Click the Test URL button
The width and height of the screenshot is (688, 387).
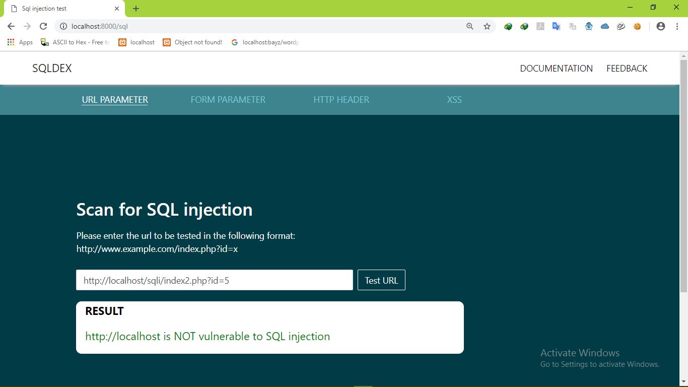pyautogui.click(x=381, y=280)
